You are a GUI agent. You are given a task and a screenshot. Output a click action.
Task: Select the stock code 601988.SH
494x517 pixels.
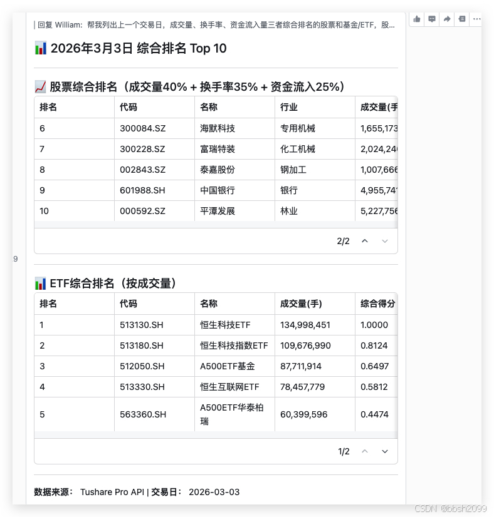click(x=142, y=190)
